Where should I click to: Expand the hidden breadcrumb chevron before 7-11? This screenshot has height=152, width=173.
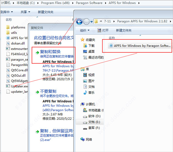coord(101,21)
